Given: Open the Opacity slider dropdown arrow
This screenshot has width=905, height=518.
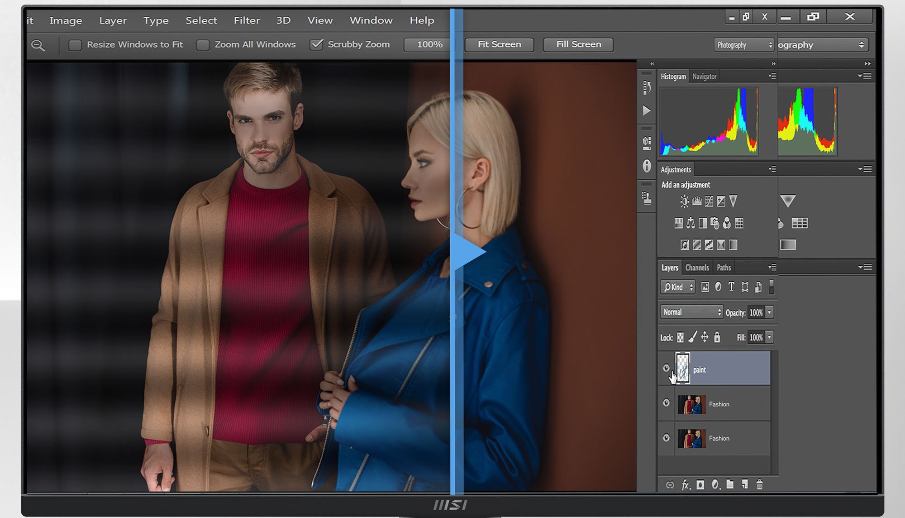Looking at the screenshot, I should [x=769, y=312].
